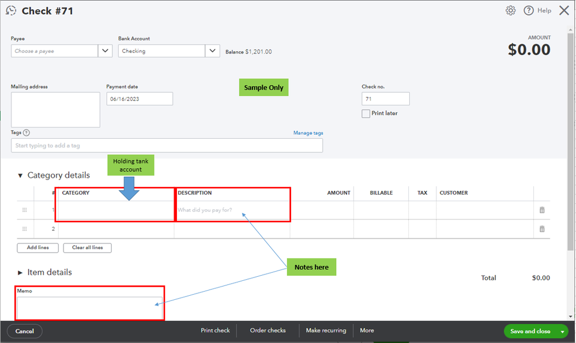
Task: Open the Manage tags link
Action: point(308,133)
